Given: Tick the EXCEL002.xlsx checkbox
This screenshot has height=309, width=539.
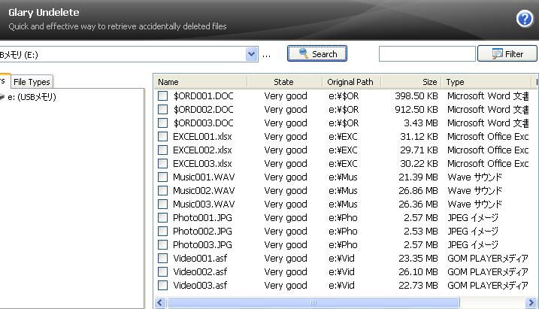Looking at the screenshot, I should pos(163,150).
